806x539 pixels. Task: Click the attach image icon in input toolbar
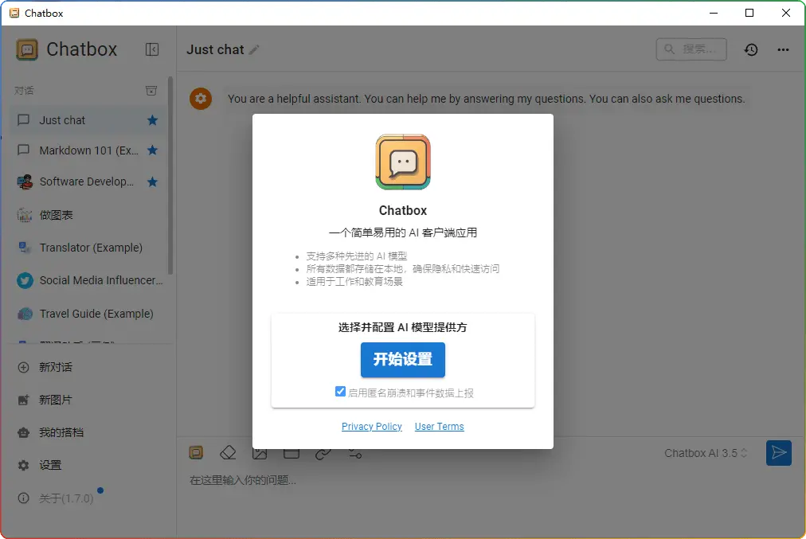pyautogui.click(x=260, y=453)
